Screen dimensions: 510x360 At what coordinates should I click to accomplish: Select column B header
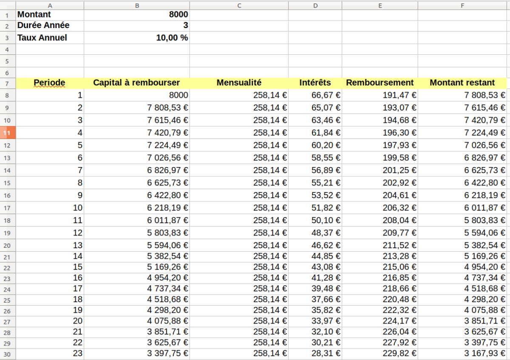pos(137,5)
